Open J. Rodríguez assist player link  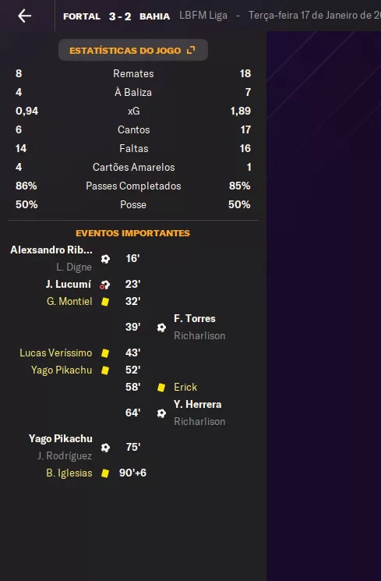pyautogui.click(x=65, y=455)
